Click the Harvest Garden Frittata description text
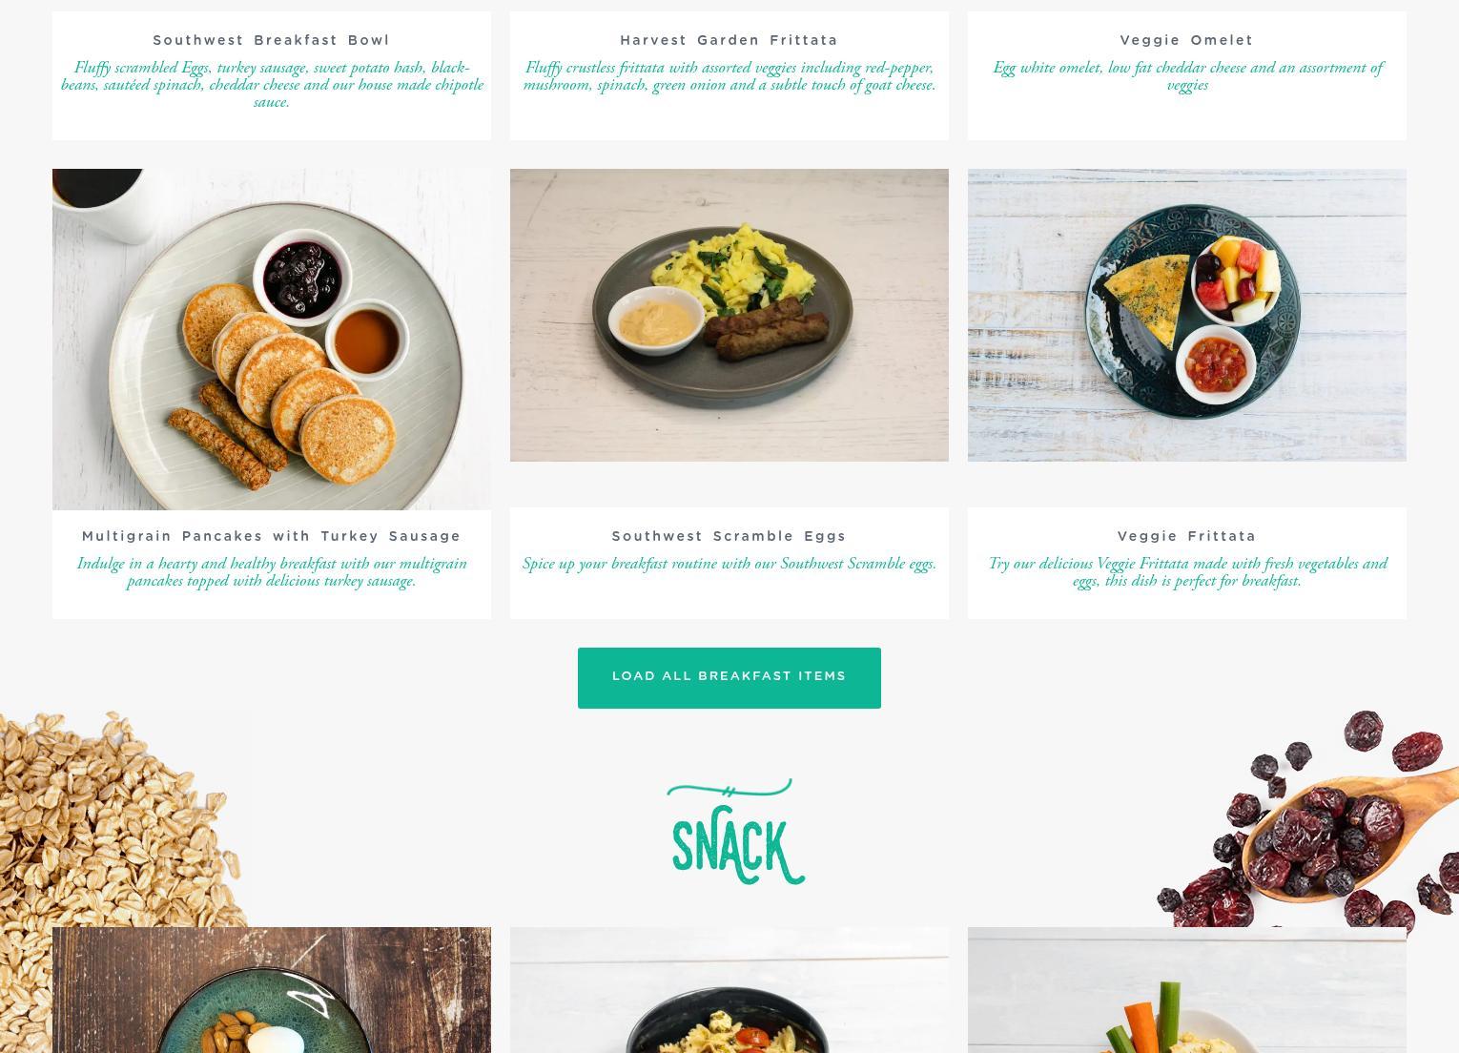This screenshot has height=1053, width=1459. (729, 76)
